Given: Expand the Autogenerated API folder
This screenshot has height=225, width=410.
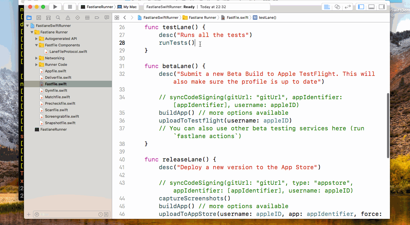Looking at the screenshot, I should [x=37, y=39].
